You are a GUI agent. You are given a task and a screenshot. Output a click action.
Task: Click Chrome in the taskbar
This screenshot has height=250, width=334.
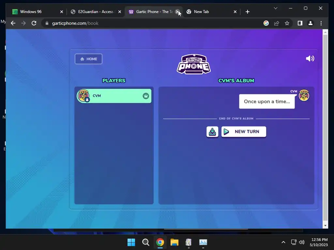(x=160, y=242)
